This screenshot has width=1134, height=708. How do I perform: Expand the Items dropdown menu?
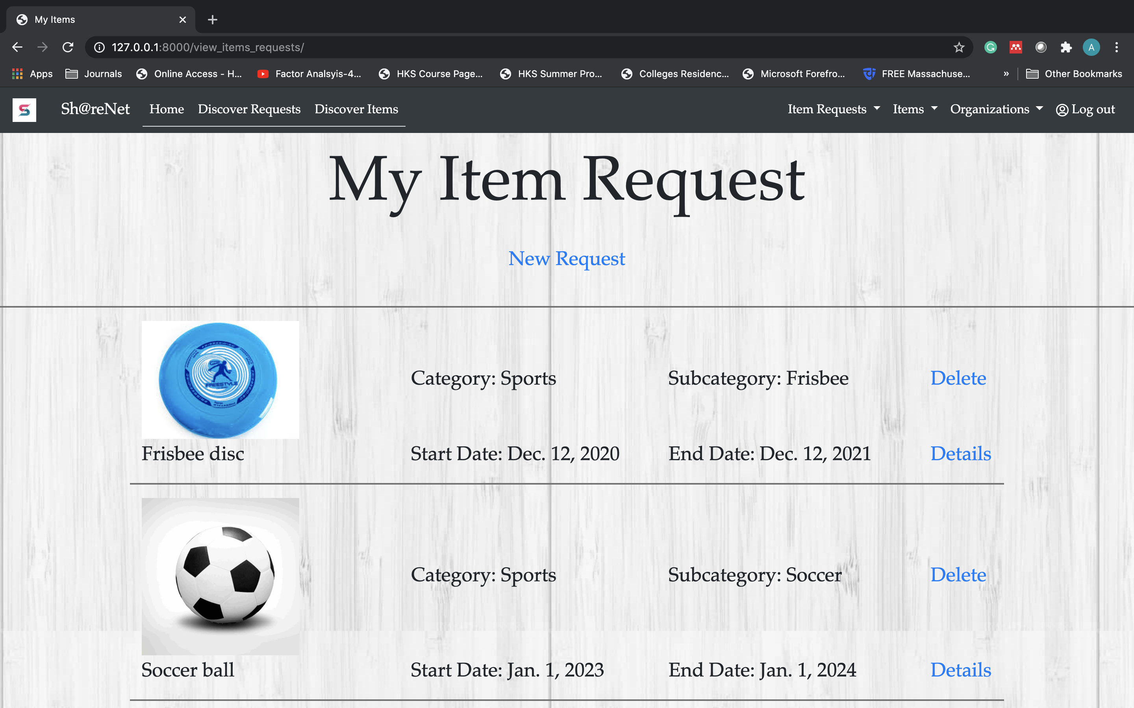[x=915, y=109]
